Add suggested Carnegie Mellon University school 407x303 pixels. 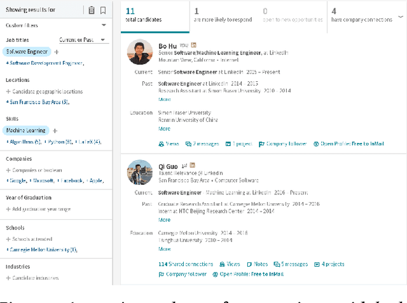41,250
